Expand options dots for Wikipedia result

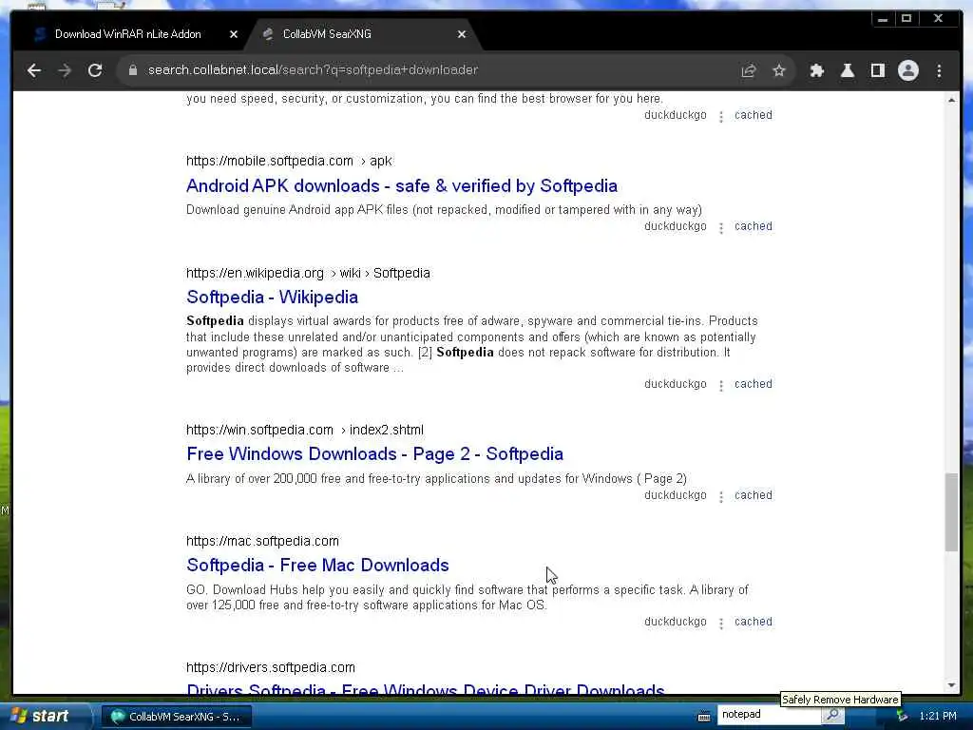tap(720, 386)
